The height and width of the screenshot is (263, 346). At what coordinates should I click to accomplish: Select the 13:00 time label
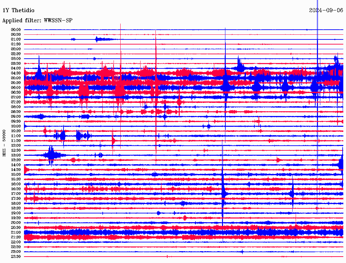coord(16,155)
